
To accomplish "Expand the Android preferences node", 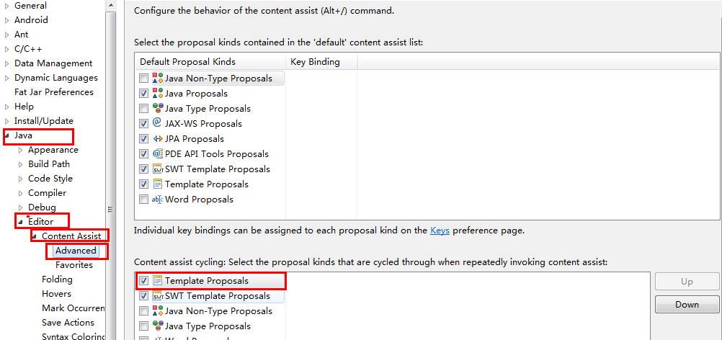I will (x=7, y=20).
